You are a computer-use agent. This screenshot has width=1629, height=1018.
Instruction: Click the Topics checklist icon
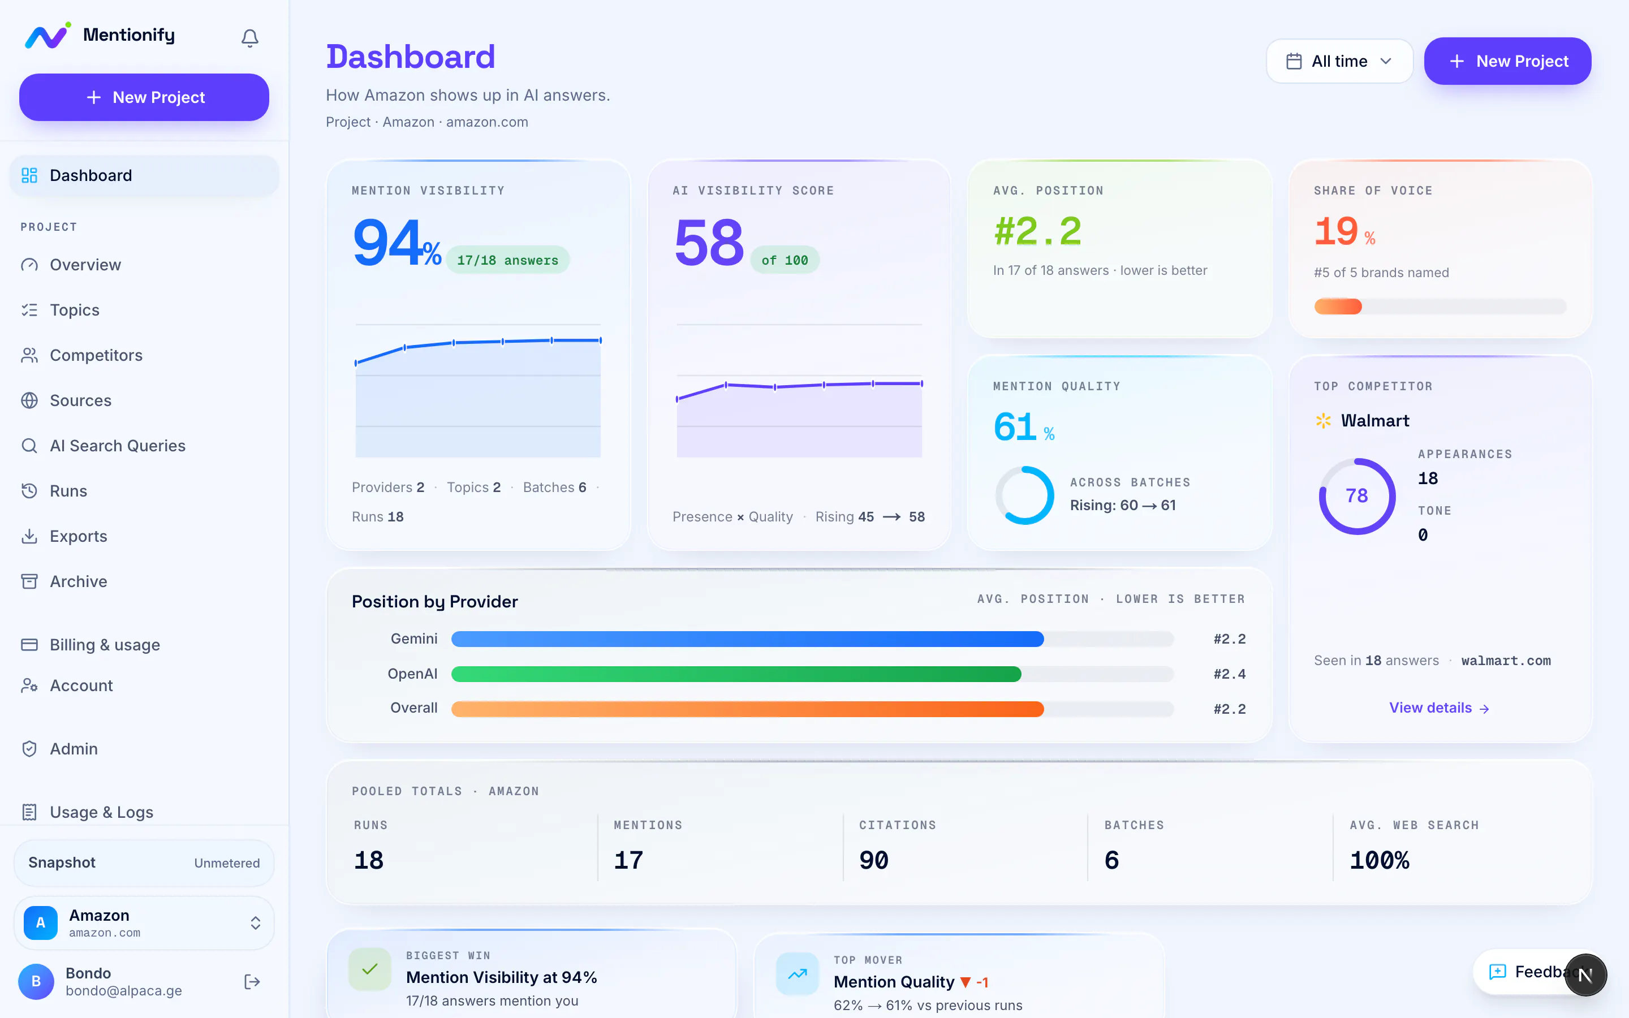(x=29, y=310)
